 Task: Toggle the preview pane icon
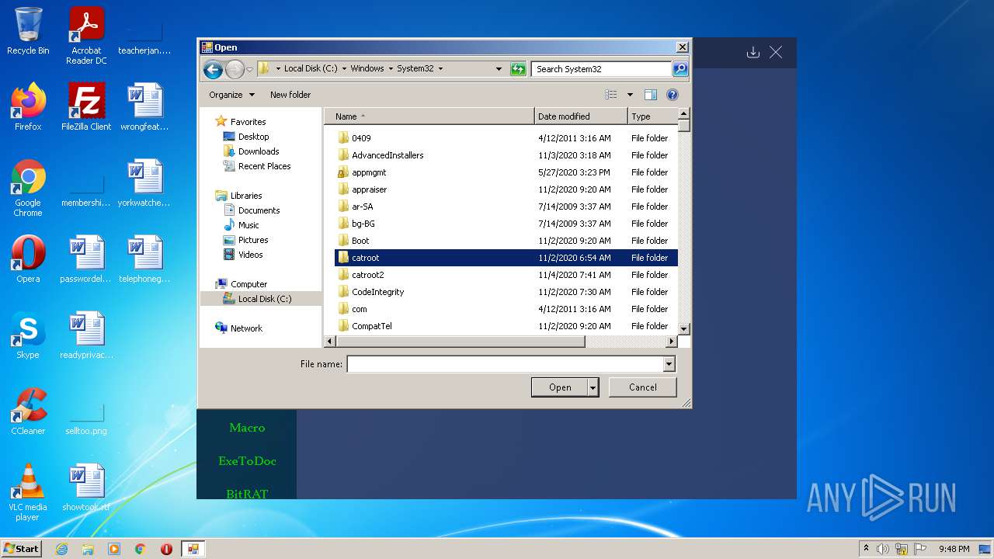[651, 95]
